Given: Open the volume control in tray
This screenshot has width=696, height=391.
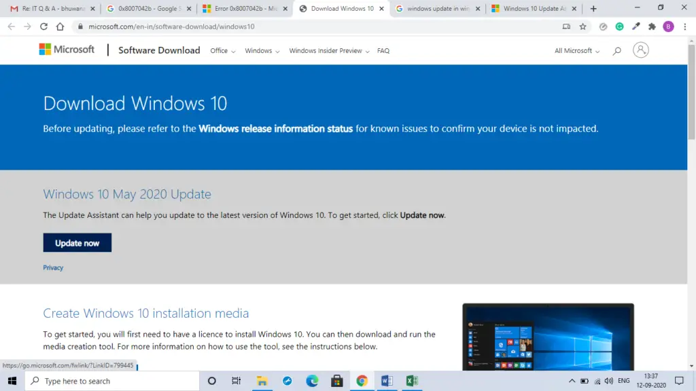Looking at the screenshot, I should (x=609, y=381).
